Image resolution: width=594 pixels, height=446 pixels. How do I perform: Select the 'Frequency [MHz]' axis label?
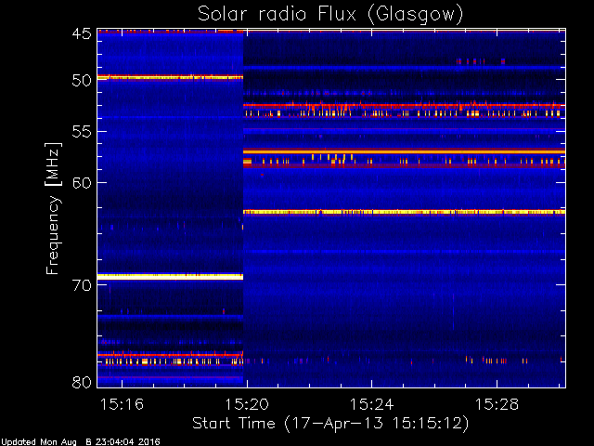(53, 208)
